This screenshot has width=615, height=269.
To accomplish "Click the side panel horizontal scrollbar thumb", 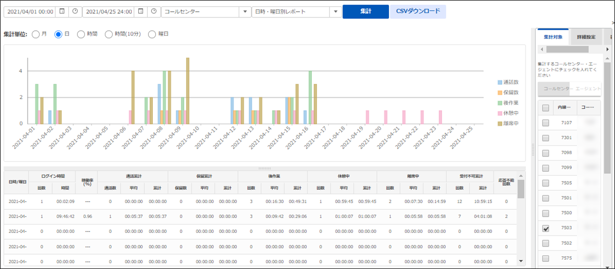I will click(x=567, y=49).
